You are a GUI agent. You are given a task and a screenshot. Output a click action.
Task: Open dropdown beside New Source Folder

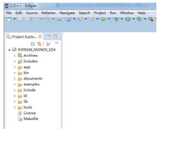[86, 19]
